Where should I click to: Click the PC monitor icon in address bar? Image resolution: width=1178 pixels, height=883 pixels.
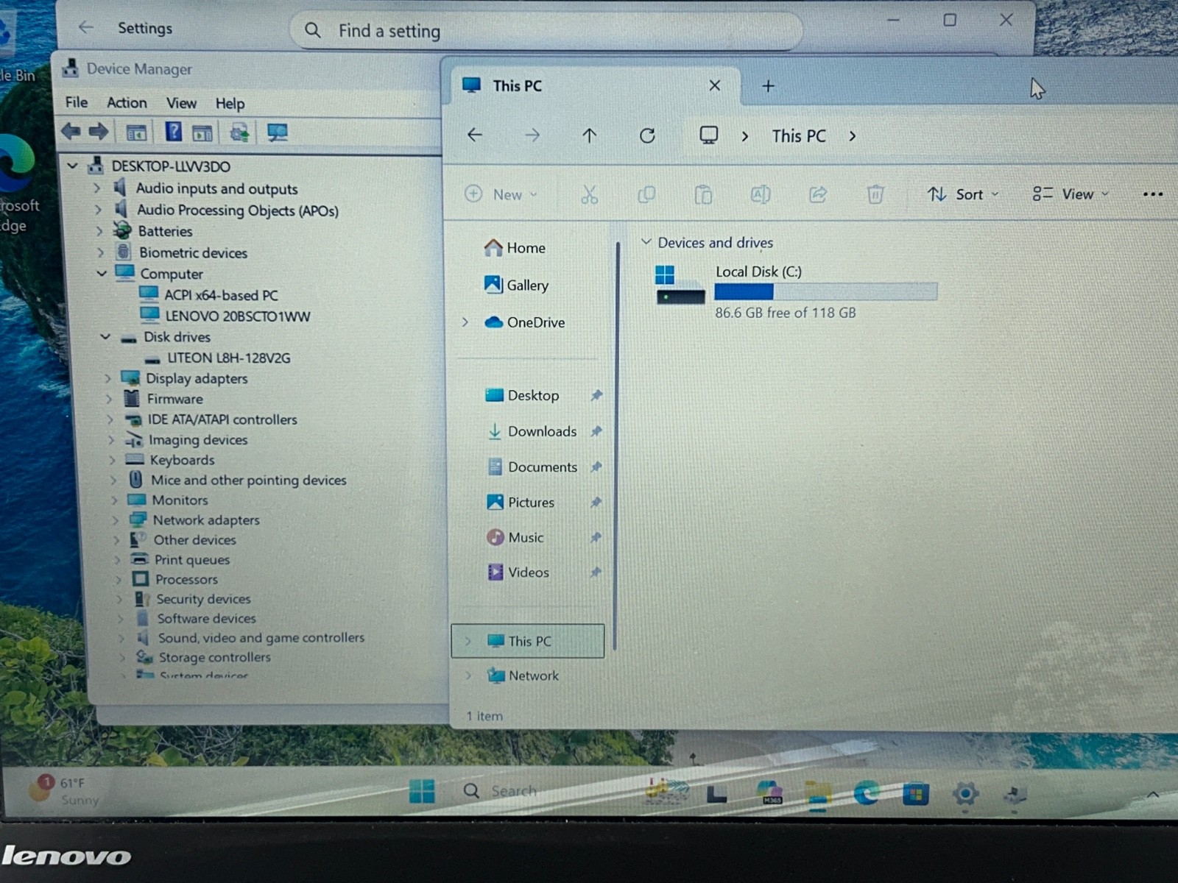(x=708, y=135)
